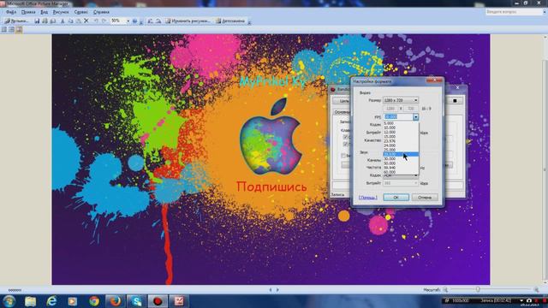Switch to Bandicam record taskbar icon

coord(158,301)
